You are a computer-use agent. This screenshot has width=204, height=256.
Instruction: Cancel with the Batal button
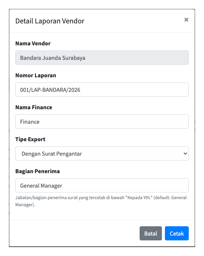[x=151, y=233]
